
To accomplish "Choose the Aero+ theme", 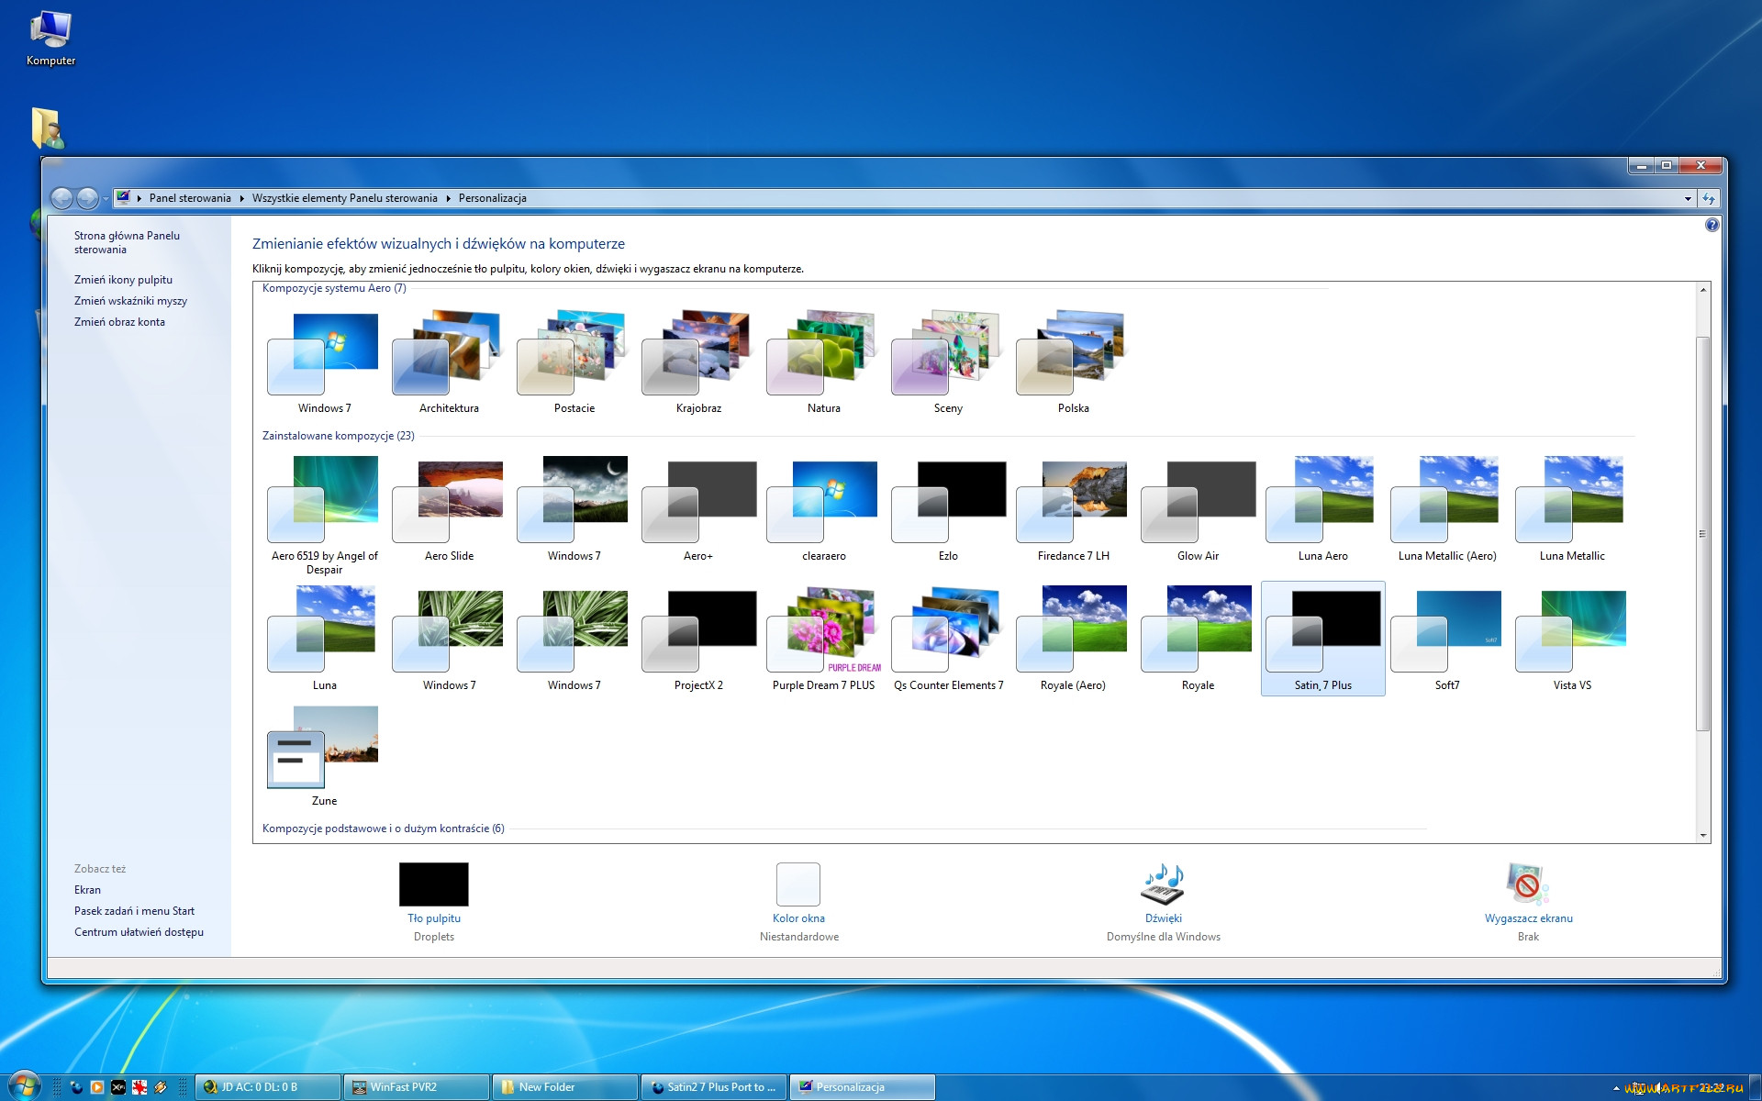I will [x=698, y=509].
